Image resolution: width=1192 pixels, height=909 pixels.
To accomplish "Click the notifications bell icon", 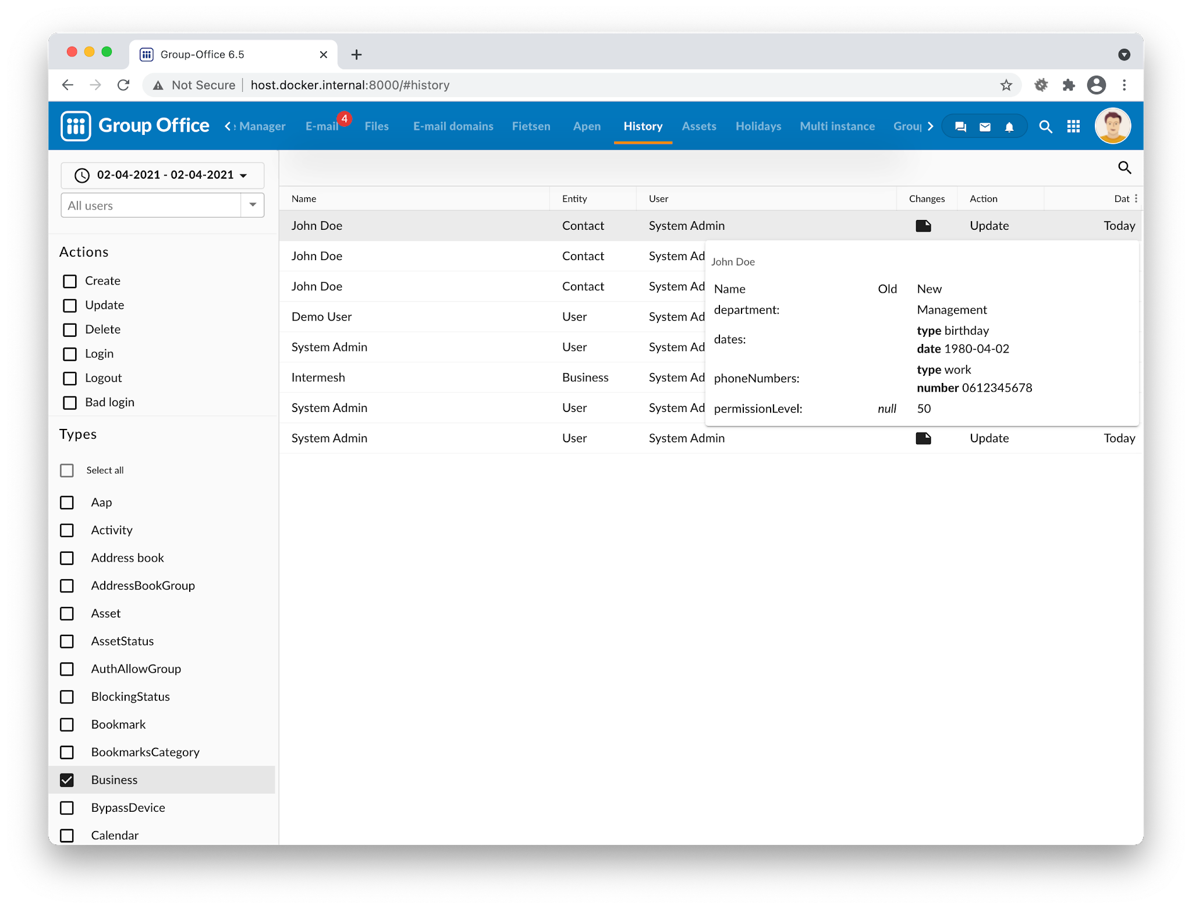I will [1009, 127].
